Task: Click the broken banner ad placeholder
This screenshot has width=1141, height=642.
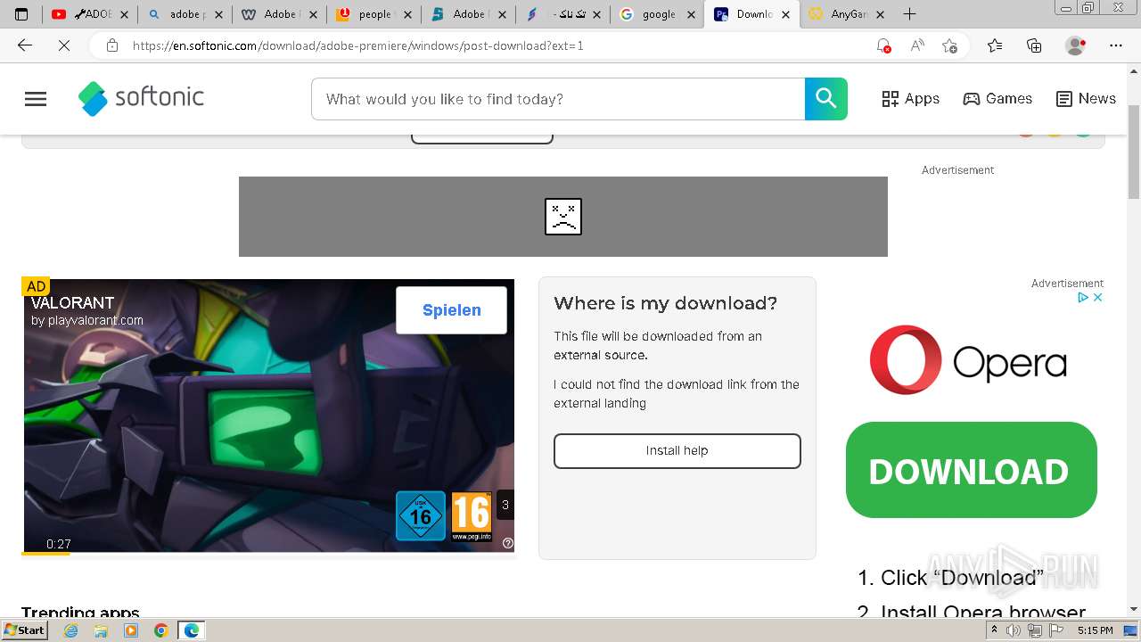Action: pos(563,217)
